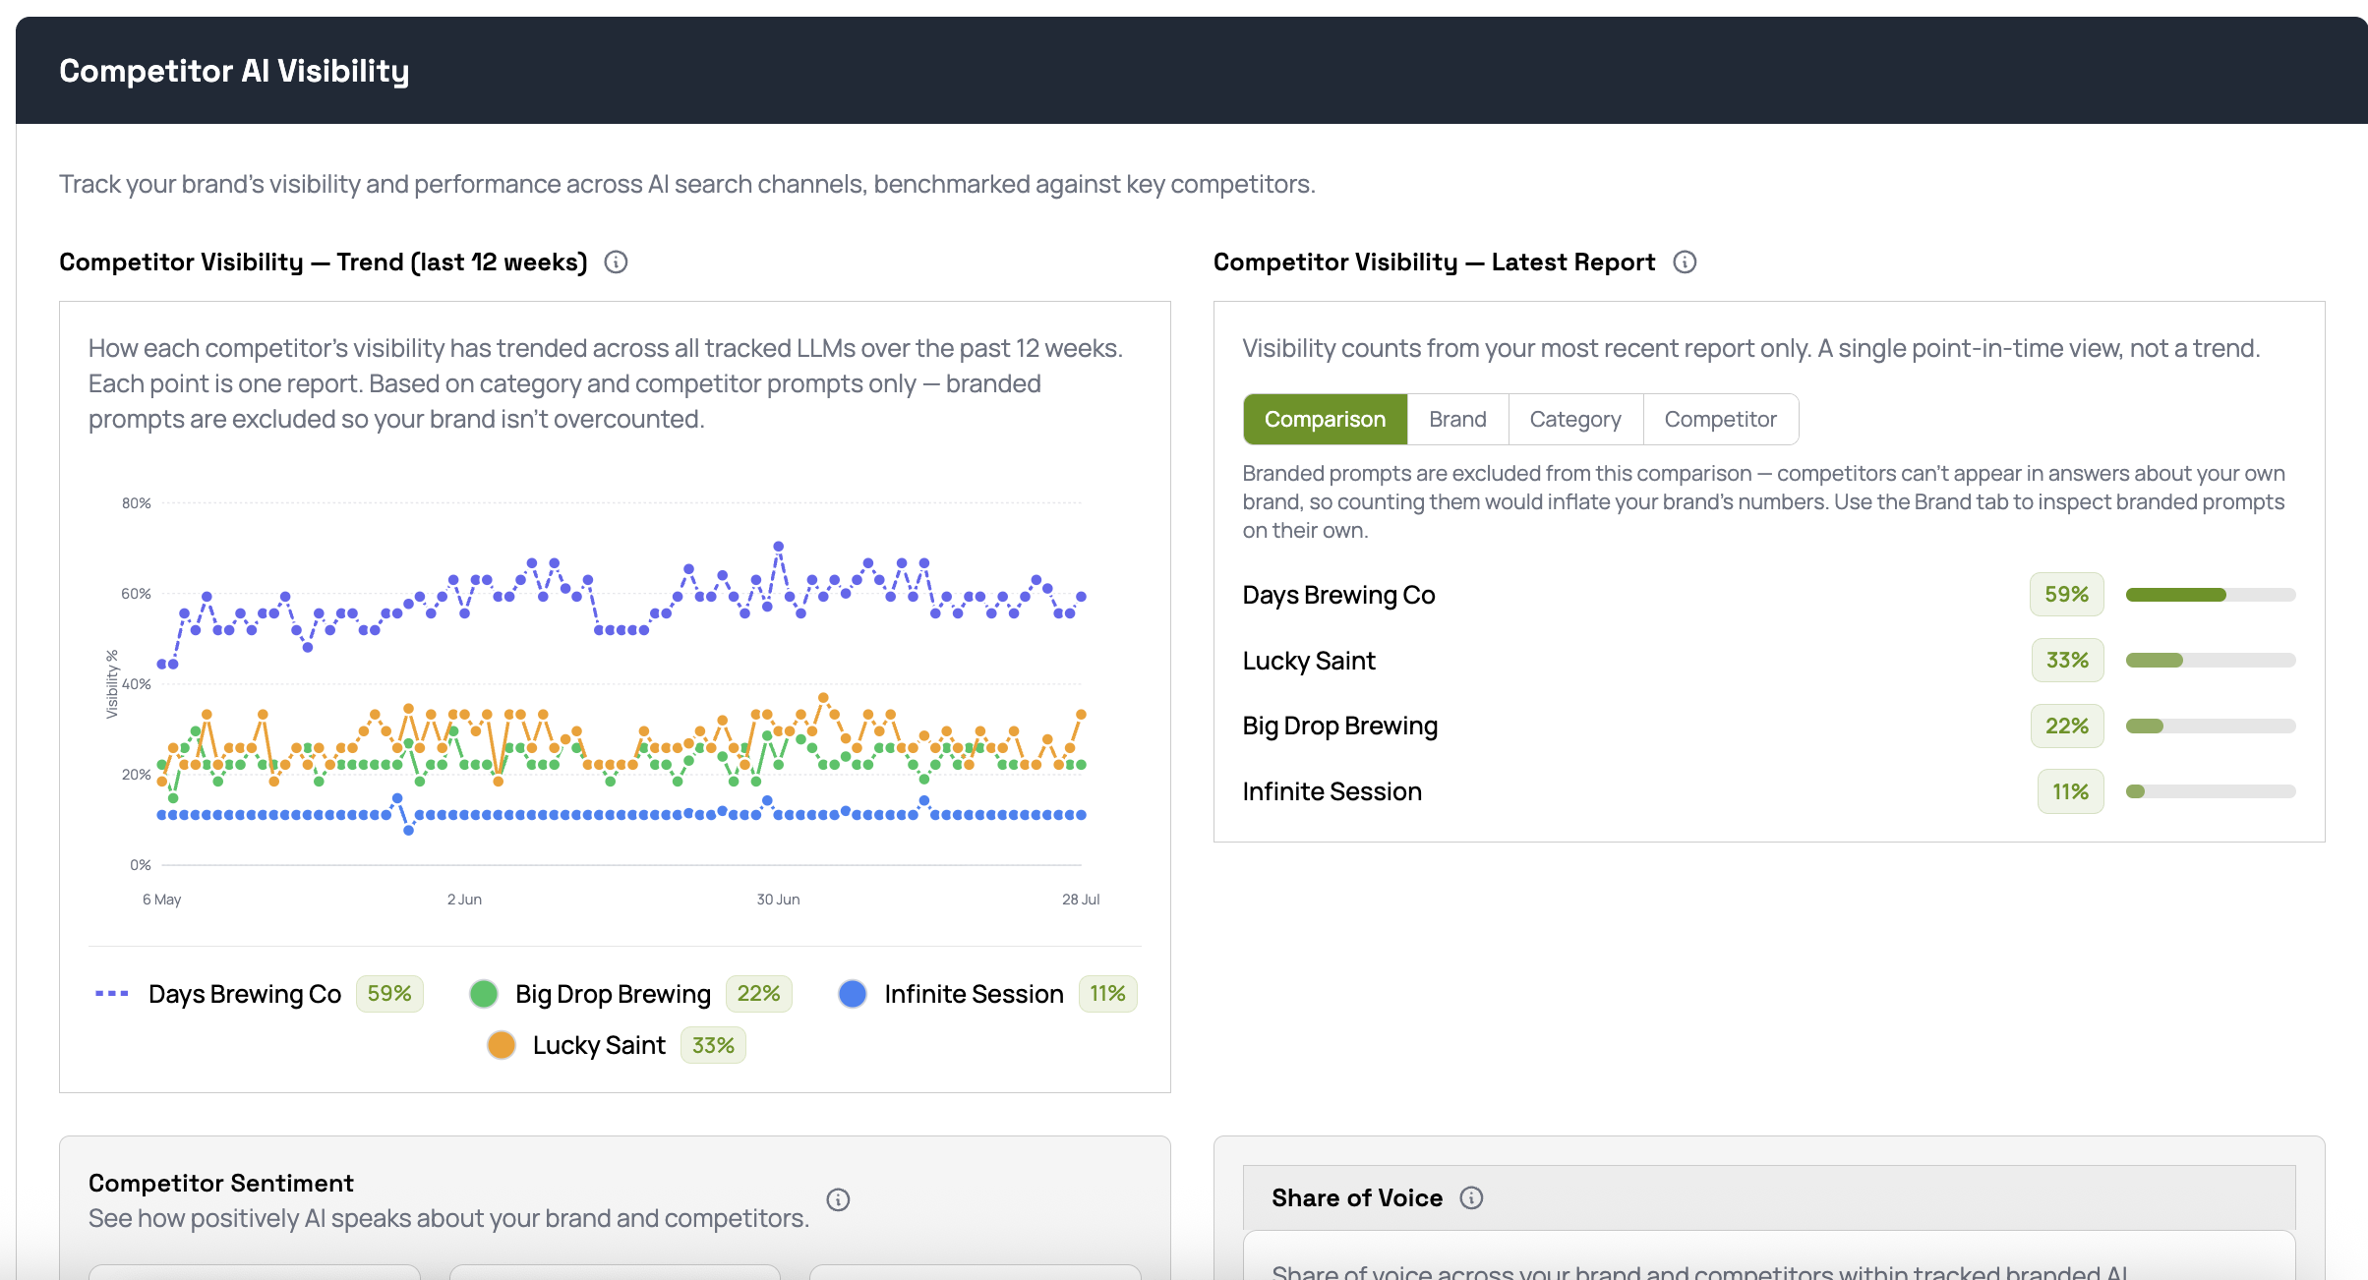Click the Visibility % axis title
The width and height of the screenshot is (2368, 1280).
(112, 684)
